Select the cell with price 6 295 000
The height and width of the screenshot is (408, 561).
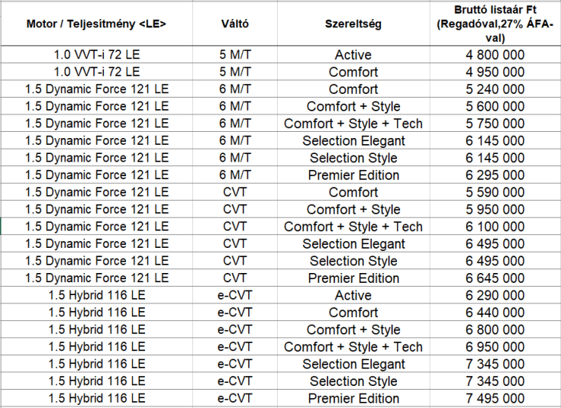point(495,175)
